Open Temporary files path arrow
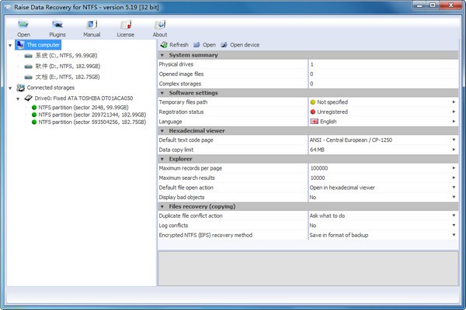This screenshot has height=310, width=466. (454, 102)
